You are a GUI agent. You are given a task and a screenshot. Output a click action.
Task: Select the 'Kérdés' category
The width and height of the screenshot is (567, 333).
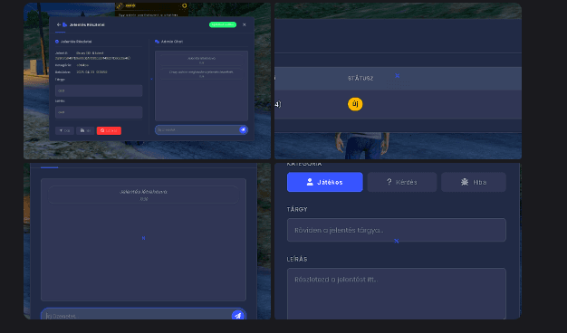coord(402,182)
